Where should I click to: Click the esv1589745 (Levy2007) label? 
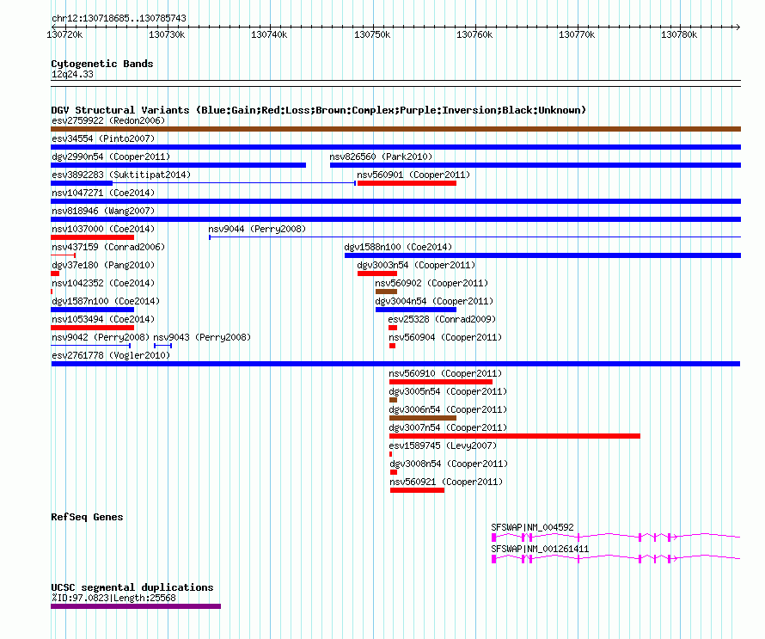pyautogui.click(x=443, y=445)
